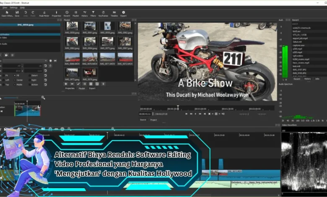Viewport: 327px width, 197px height.
Task: Reset the Size values
Action: click(45, 71)
